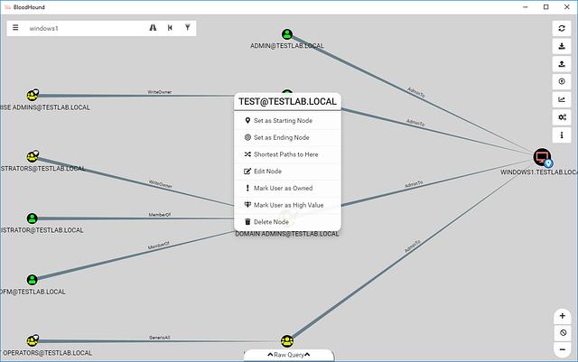Open the about info icon
Image resolution: width=578 pixels, height=362 pixels.
562,135
